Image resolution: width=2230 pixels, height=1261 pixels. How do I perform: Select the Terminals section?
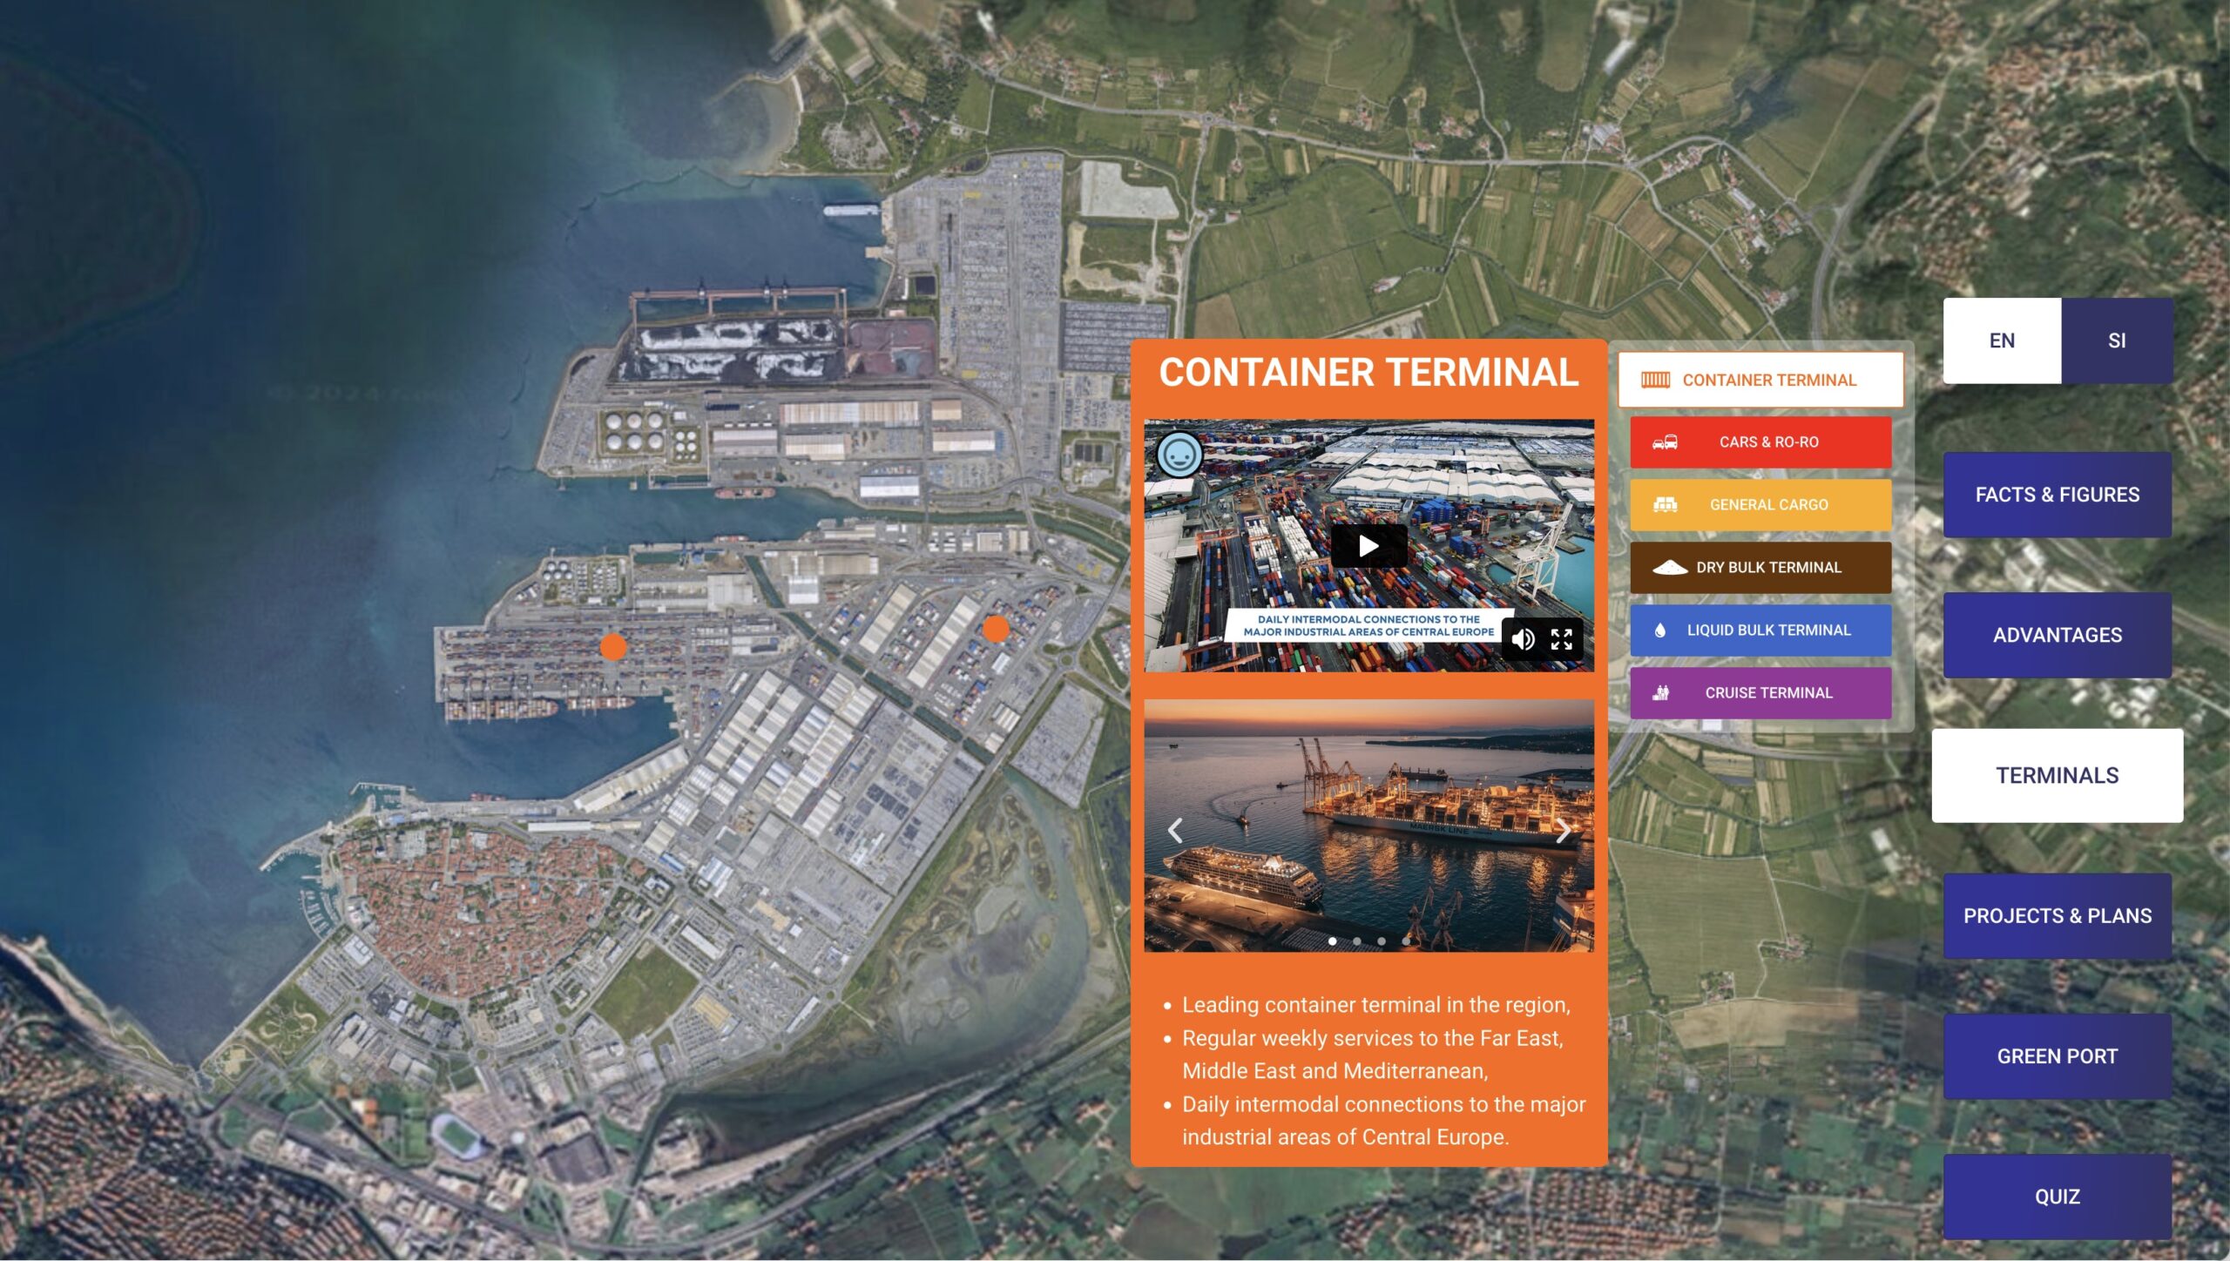tap(2057, 775)
